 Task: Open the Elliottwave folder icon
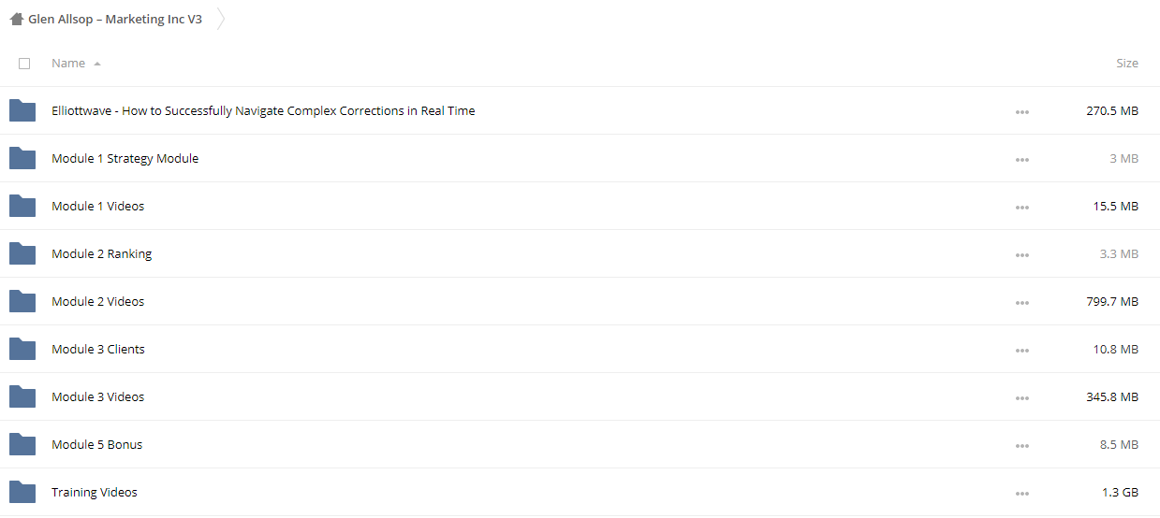(x=22, y=110)
